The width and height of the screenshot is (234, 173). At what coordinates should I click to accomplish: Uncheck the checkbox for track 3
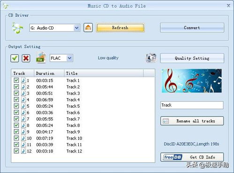point(16,93)
